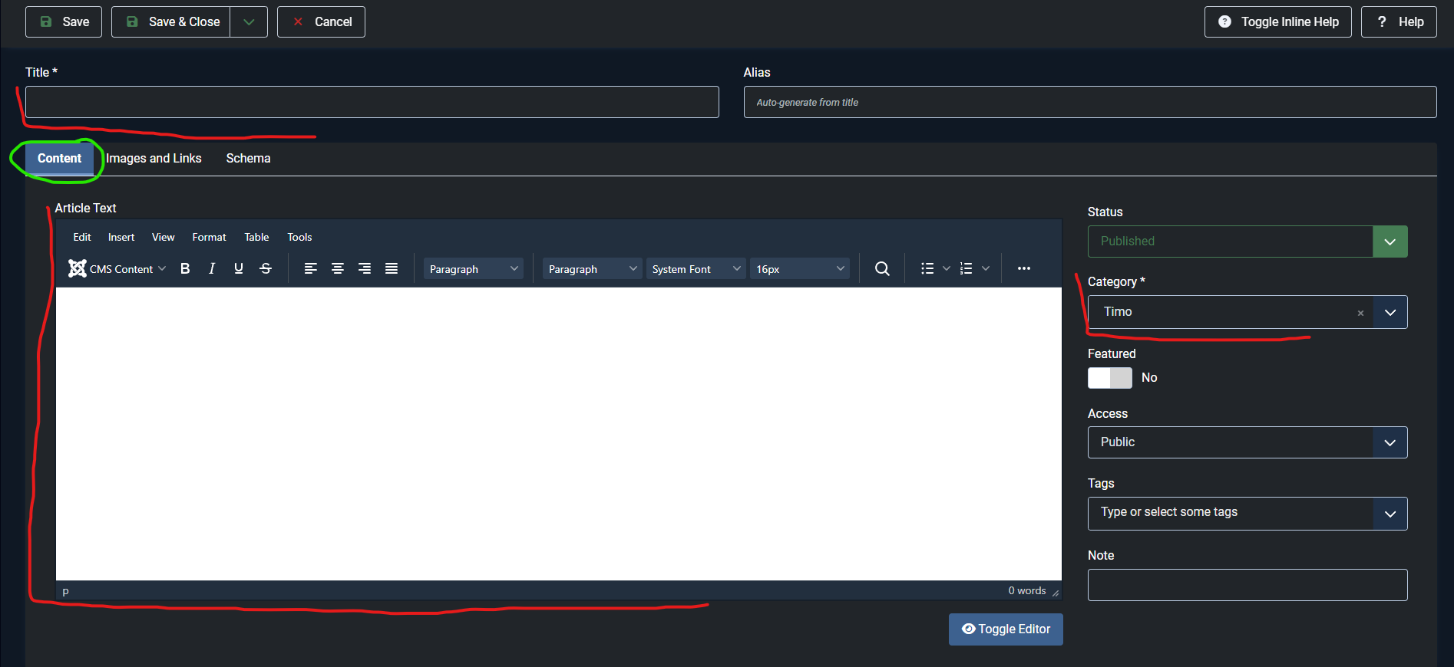Center align the article text
Screen dimensions: 1454x667
[337, 268]
